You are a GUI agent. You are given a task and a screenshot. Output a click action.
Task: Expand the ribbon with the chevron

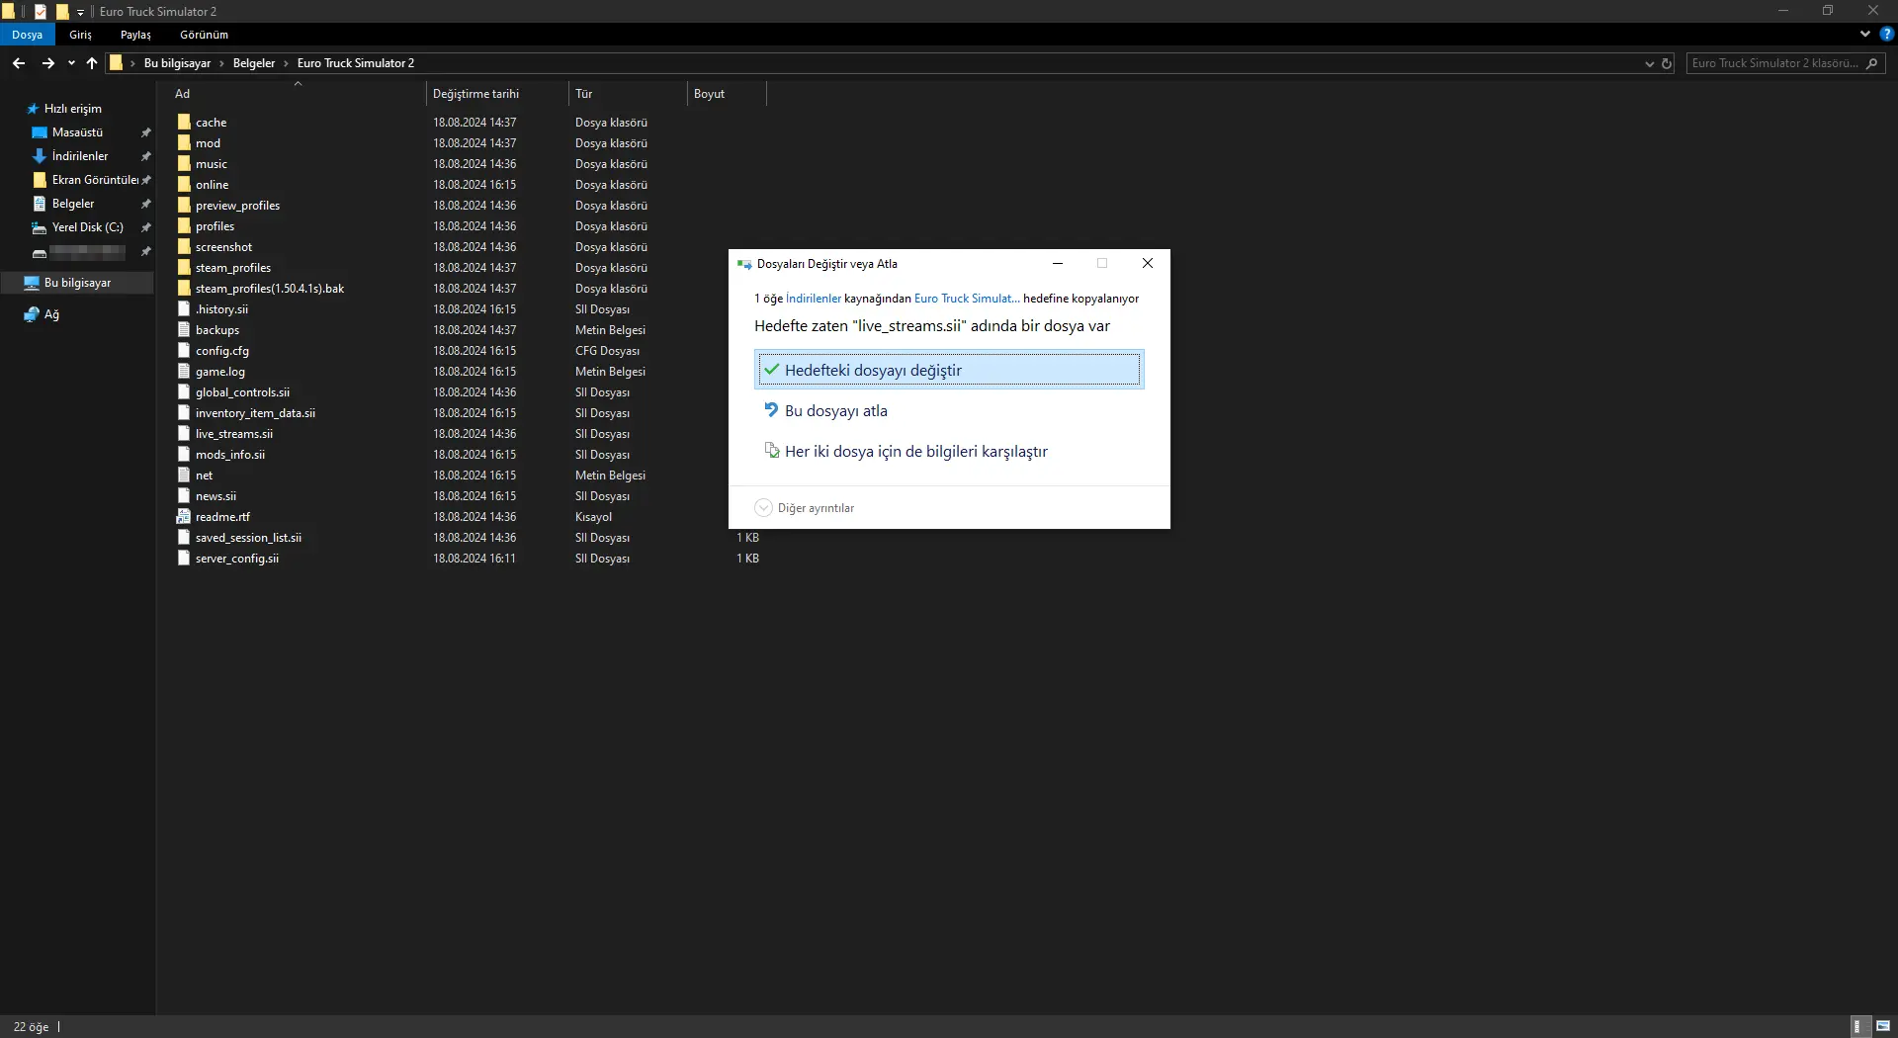click(1865, 34)
